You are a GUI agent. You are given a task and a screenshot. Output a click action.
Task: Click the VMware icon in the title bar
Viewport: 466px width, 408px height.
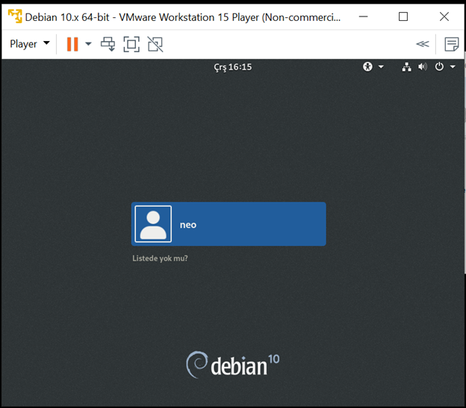(14, 16)
